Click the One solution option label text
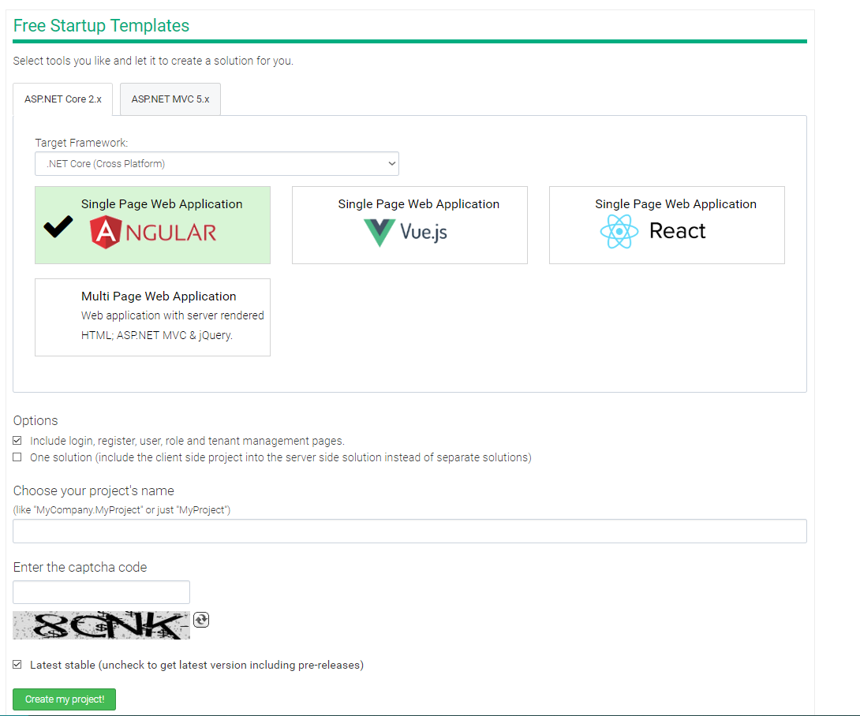This screenshot has height=716, width=860. point(281,457)
